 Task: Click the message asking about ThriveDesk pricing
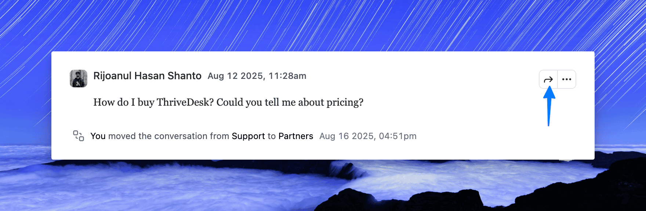tap(228, 102)
